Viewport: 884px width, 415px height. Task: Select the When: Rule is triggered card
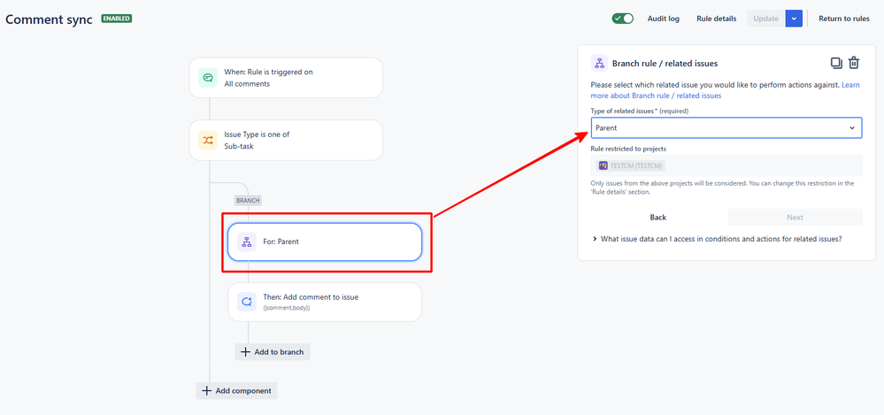click(286, 78)
